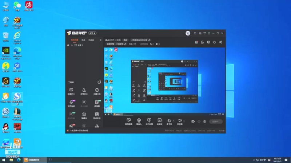Click the greyed download tool in the middle column
Image resolution: width=291 pixels, height=163 pixels.
tap(84, 104)
